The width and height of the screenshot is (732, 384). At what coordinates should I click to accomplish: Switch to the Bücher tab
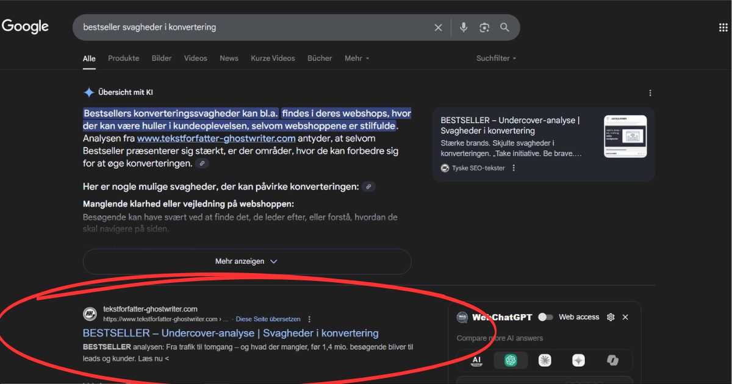coord(320,59)
